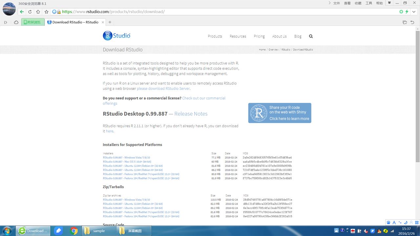Open the 'sample' folder in taskbar
The width and height of the screenshot is (420, 236).
[98, 231]
